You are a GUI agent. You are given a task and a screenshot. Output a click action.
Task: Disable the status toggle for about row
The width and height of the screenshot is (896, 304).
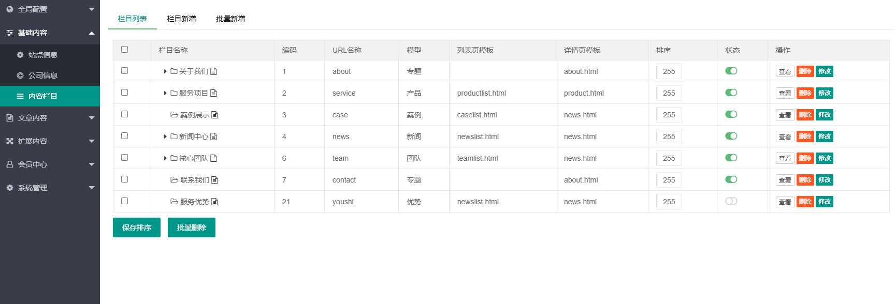731,71
